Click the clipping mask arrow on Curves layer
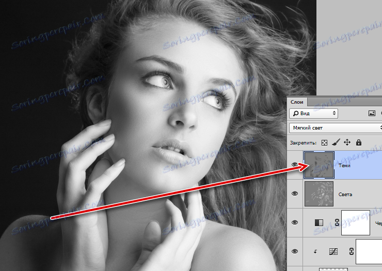382x271 pixels. coord(315,252)
